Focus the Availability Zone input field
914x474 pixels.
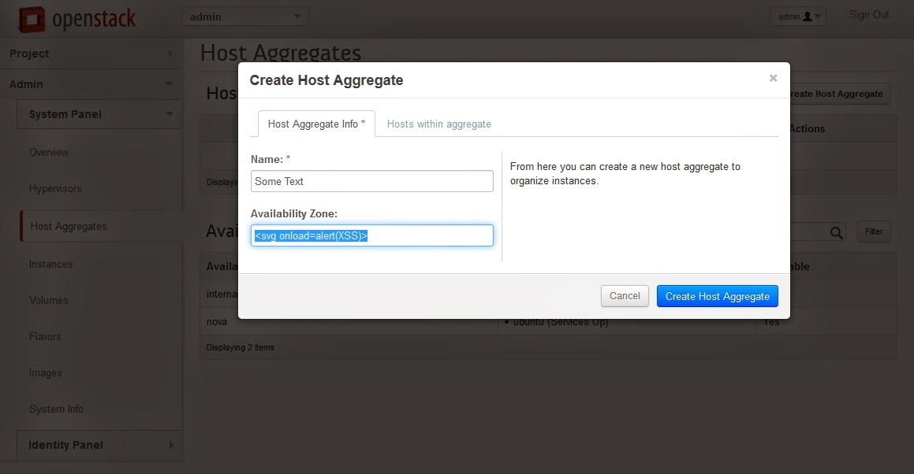click(x=372, y=235)
